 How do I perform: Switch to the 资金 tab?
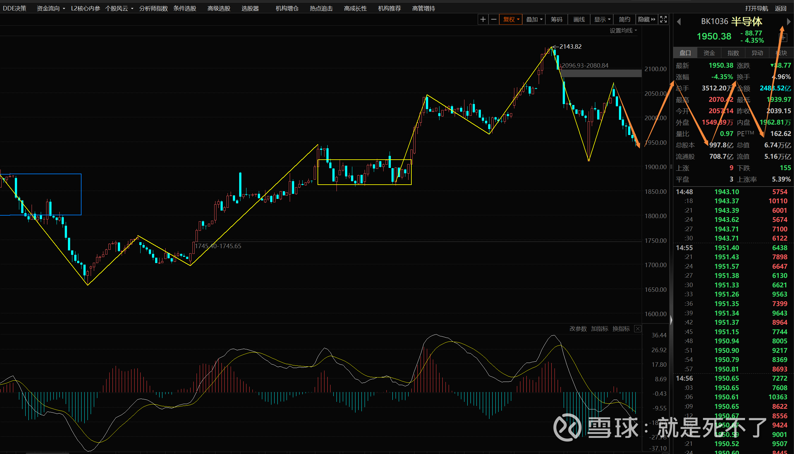click(x=709, y=53)
